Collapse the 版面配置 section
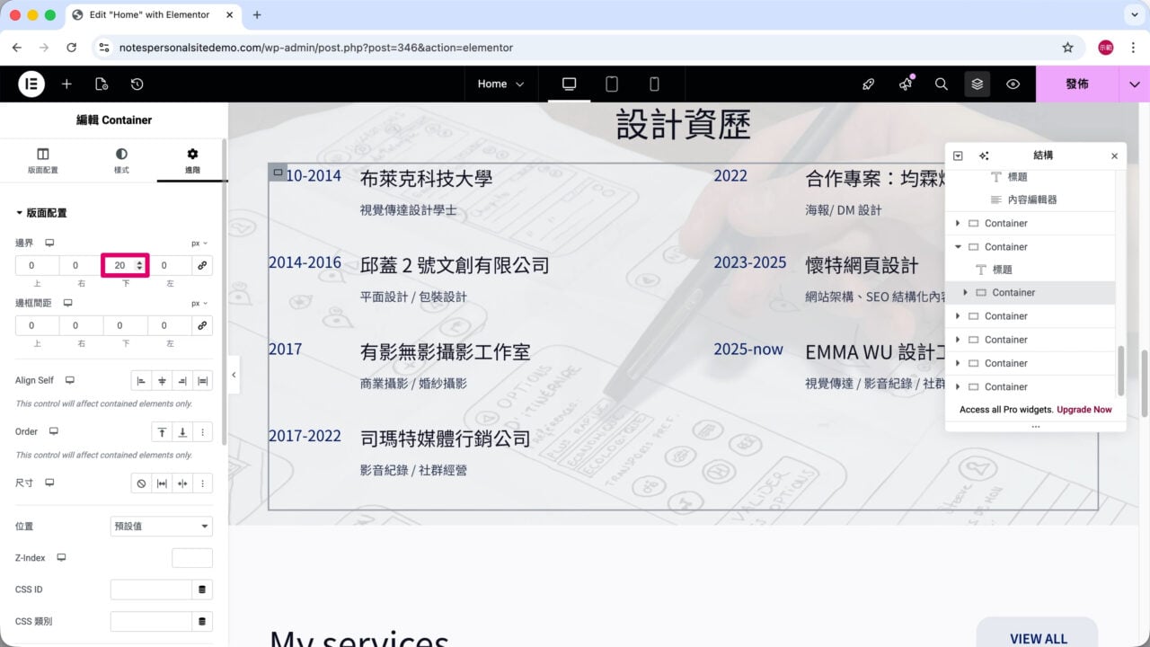 41,213
